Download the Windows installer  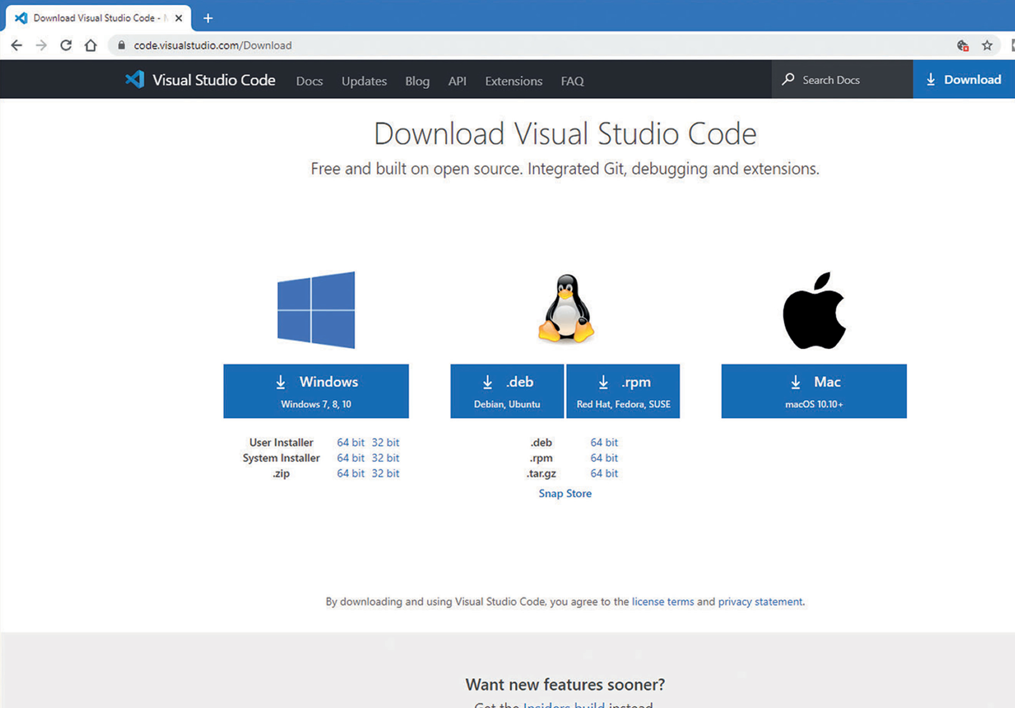(x=316, y=391)
